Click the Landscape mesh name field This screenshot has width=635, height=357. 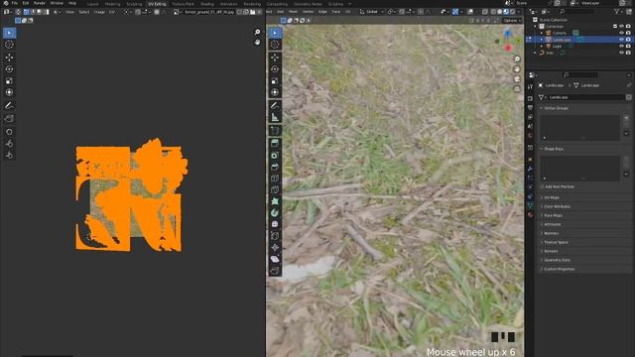point(585,97)
